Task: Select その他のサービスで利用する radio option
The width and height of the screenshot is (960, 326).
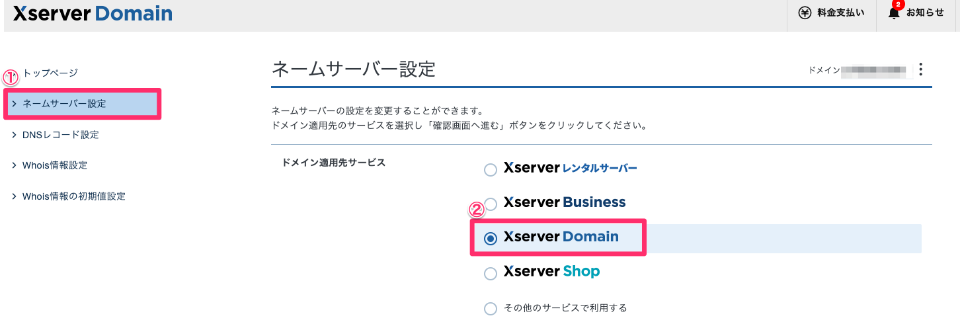Action: tap(491, 308)
